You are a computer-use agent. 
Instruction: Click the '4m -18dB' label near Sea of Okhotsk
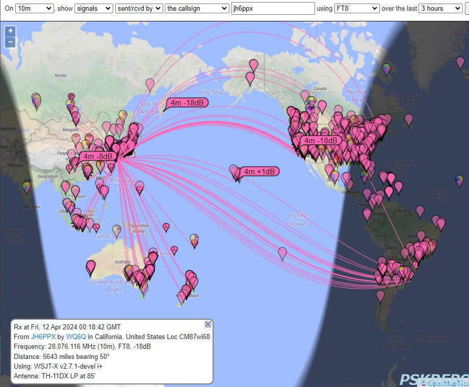coord(187,102)
